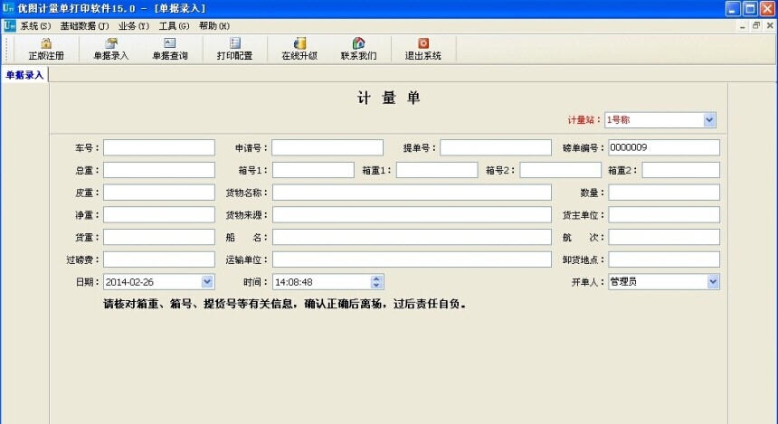Click the app logo icon in menu bar

(x=9, y=26)
